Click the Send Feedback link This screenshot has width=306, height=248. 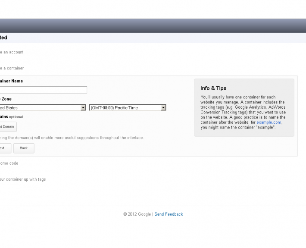pyautogui.click(x=169, y=214)
